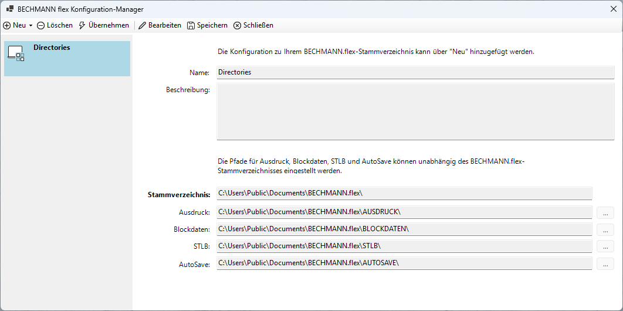Click the Ausdruck path text field
The width and height of the screenshot is (623, 311).
[x=404, y=212]
